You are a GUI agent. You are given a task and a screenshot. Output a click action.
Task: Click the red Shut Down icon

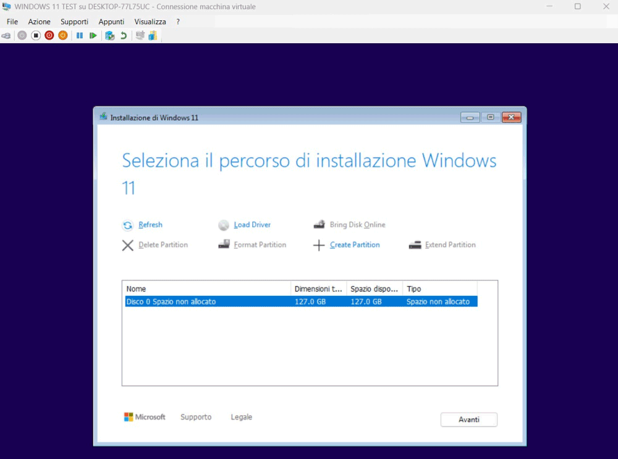click(x=49, y=35)
